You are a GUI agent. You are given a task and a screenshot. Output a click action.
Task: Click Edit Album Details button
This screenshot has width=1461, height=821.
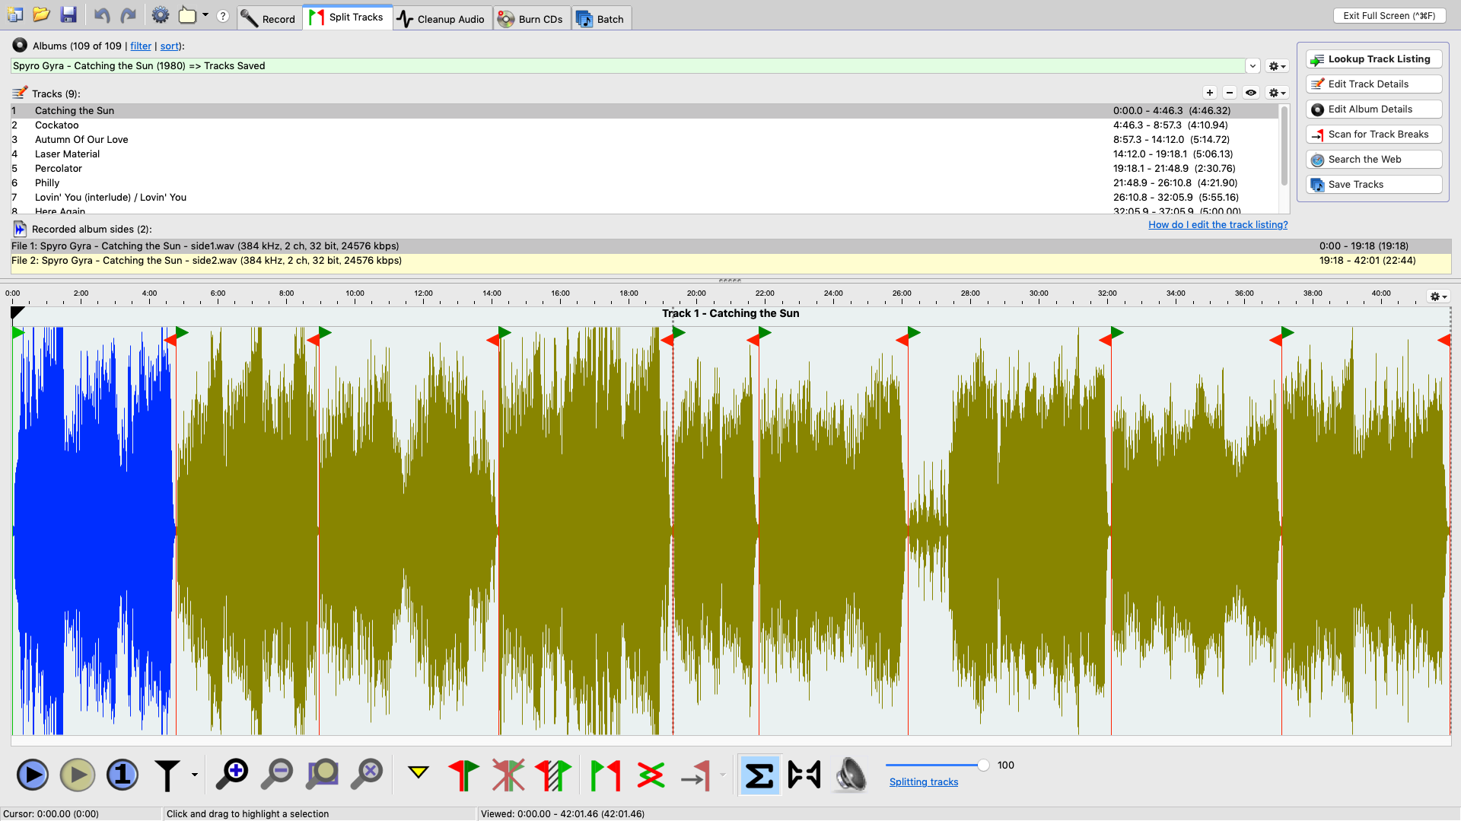[x=1373, y=109]
